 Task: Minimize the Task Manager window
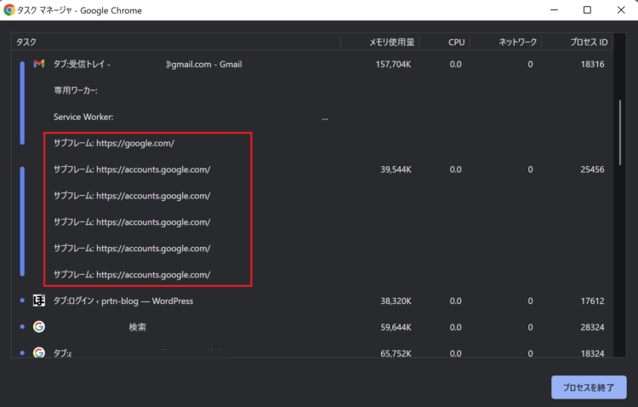[554, 9]
